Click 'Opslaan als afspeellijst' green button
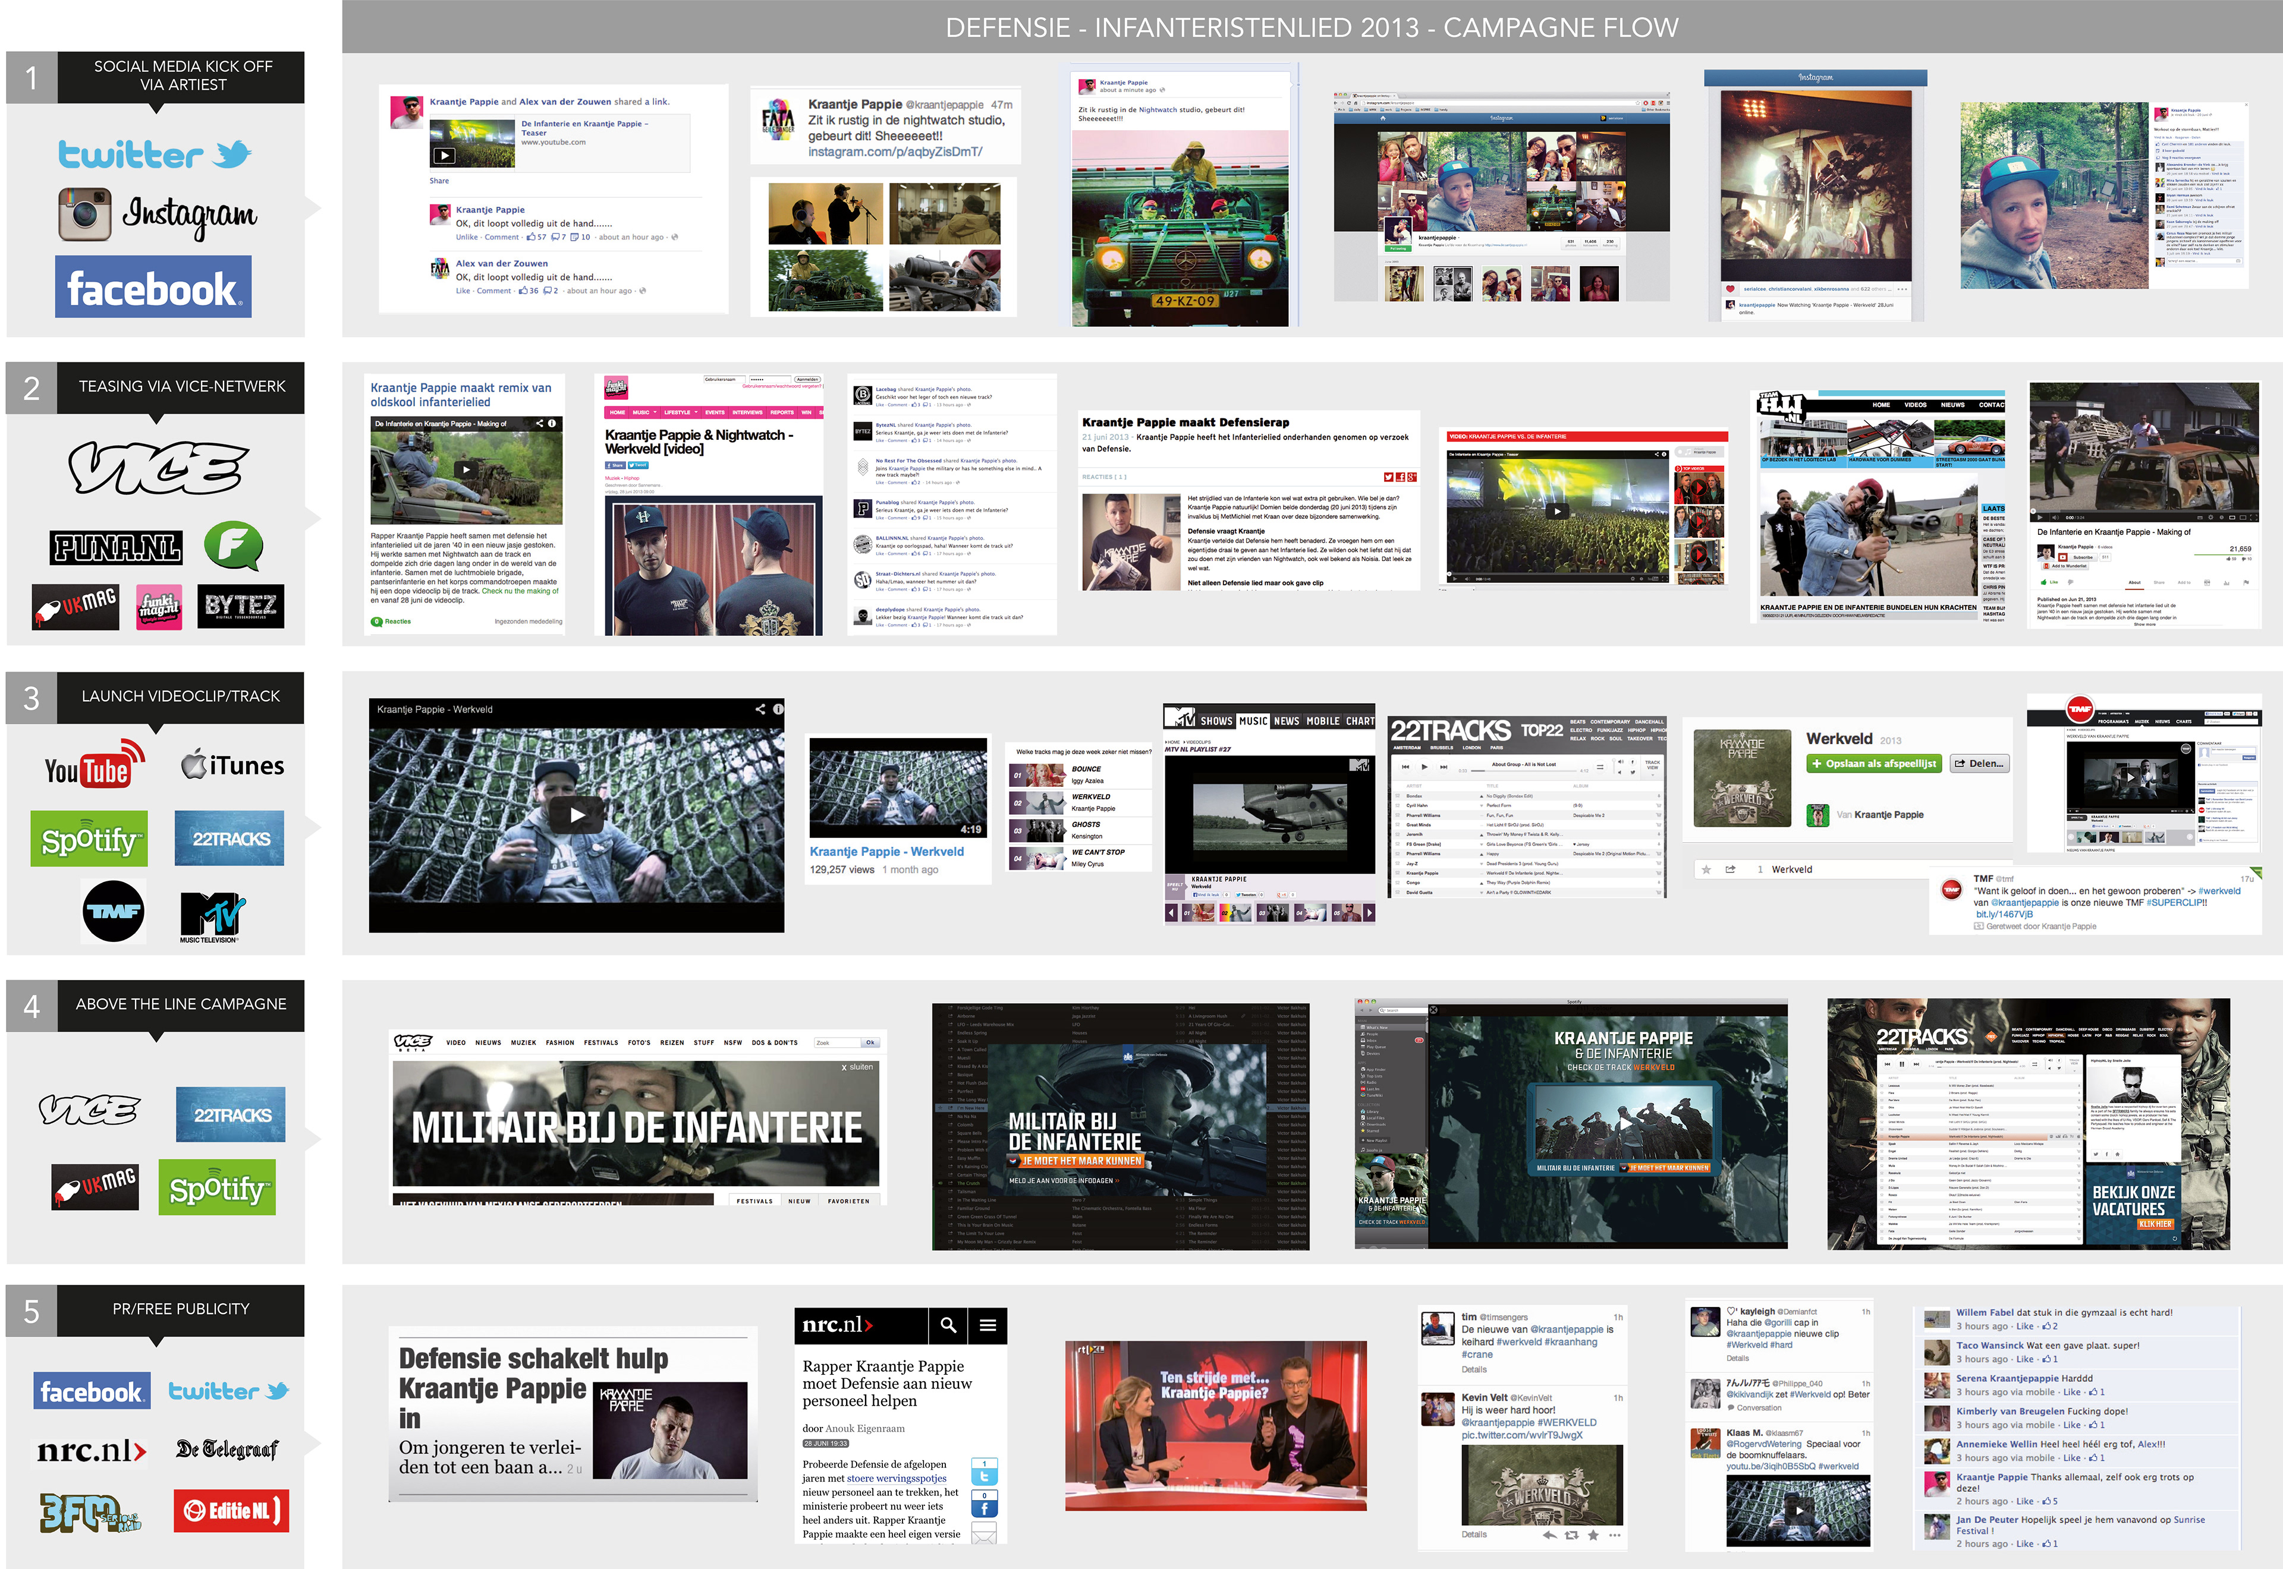Image resolution: width=2283 pixels, height=1569 pixels. coord(1874,764)
